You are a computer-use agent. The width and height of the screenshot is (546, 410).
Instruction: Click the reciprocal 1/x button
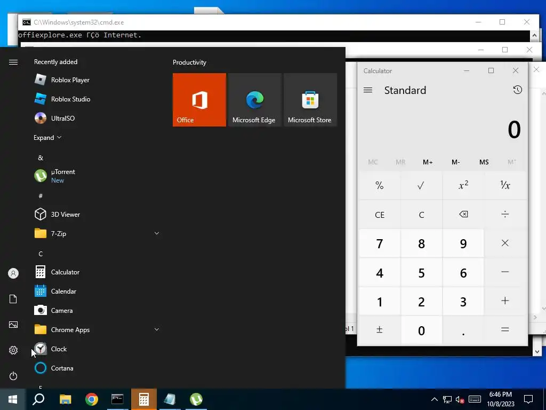(x=505, y=185)
